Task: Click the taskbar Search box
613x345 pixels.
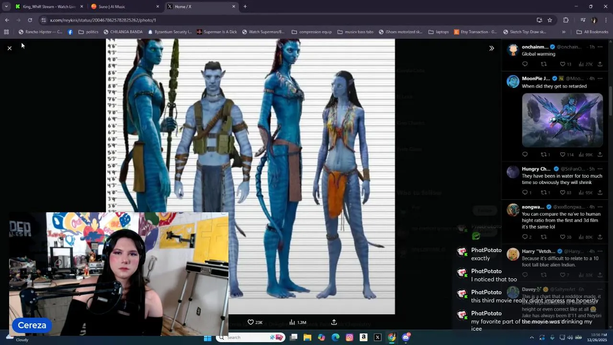Action: point(251,337)
